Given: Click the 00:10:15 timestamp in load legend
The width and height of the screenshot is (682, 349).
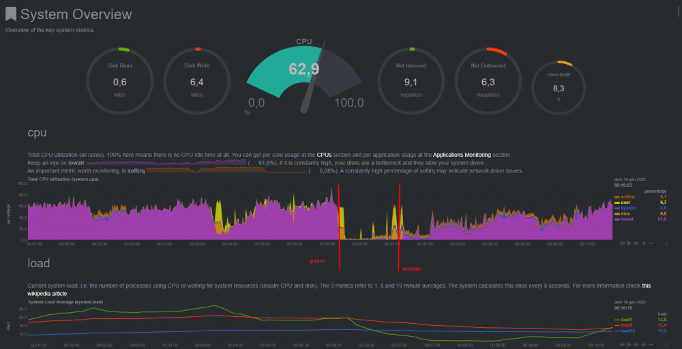Looking at the screenshot, I should [623, 307].
